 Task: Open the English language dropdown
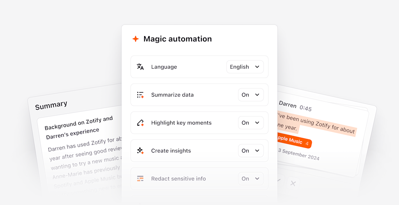tap(245, 67)
